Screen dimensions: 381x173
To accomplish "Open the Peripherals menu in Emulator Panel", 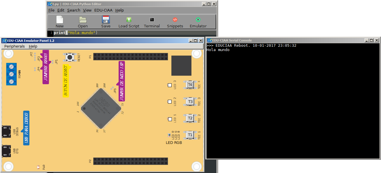I will pyautogui.click(x=14, y=46).
